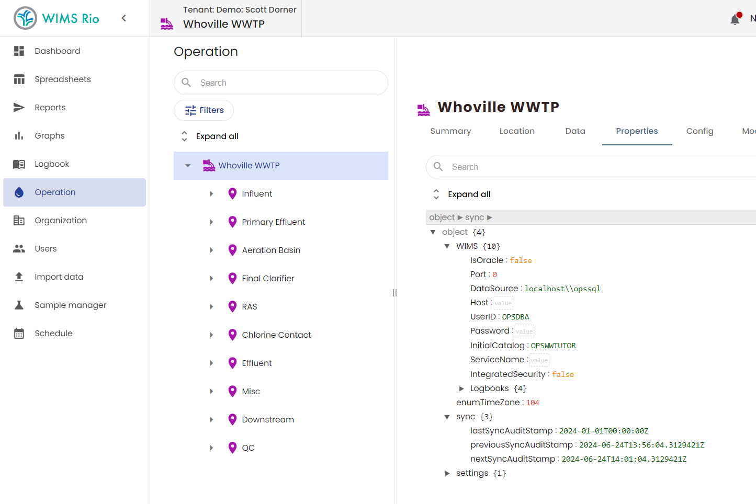Switch to the Summary tab
The width and height of the screenshot is (756, 504).
pos(450,131)
